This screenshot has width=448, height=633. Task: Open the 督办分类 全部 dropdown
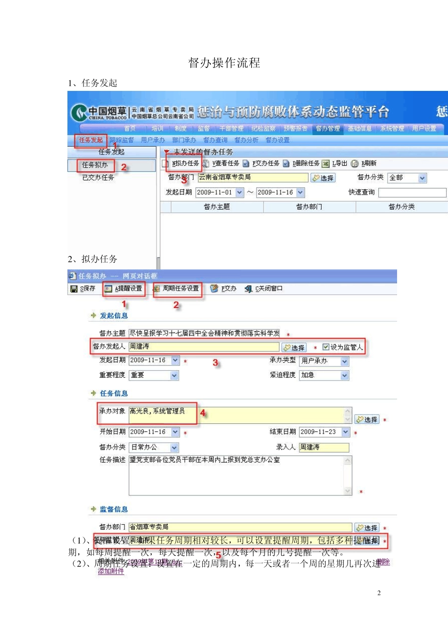(x=422, y=178)
